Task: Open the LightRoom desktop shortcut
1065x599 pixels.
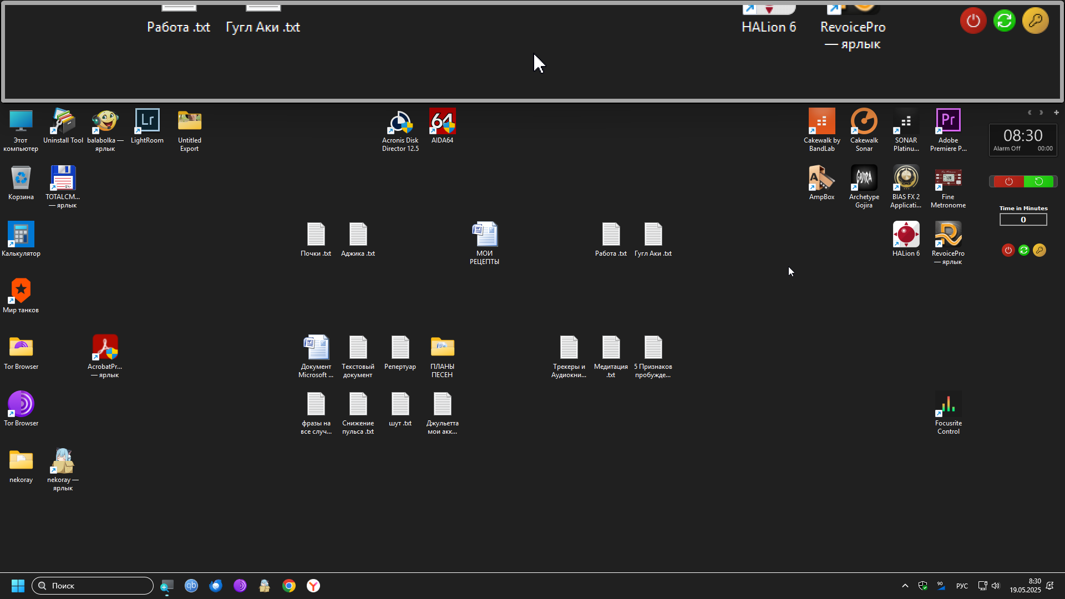Action: point(147,126)
